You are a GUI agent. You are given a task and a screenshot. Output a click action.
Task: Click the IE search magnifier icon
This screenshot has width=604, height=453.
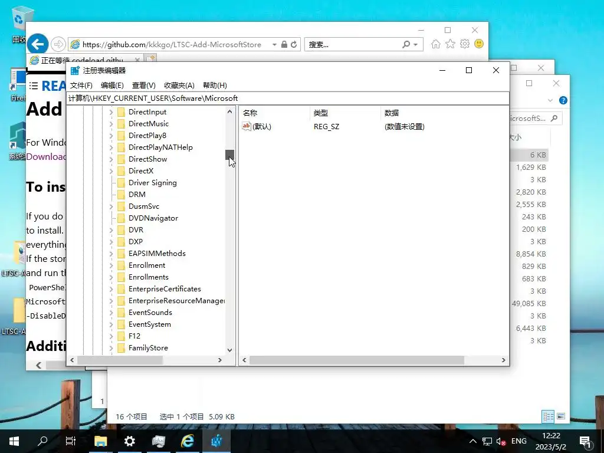coord(406,44)
